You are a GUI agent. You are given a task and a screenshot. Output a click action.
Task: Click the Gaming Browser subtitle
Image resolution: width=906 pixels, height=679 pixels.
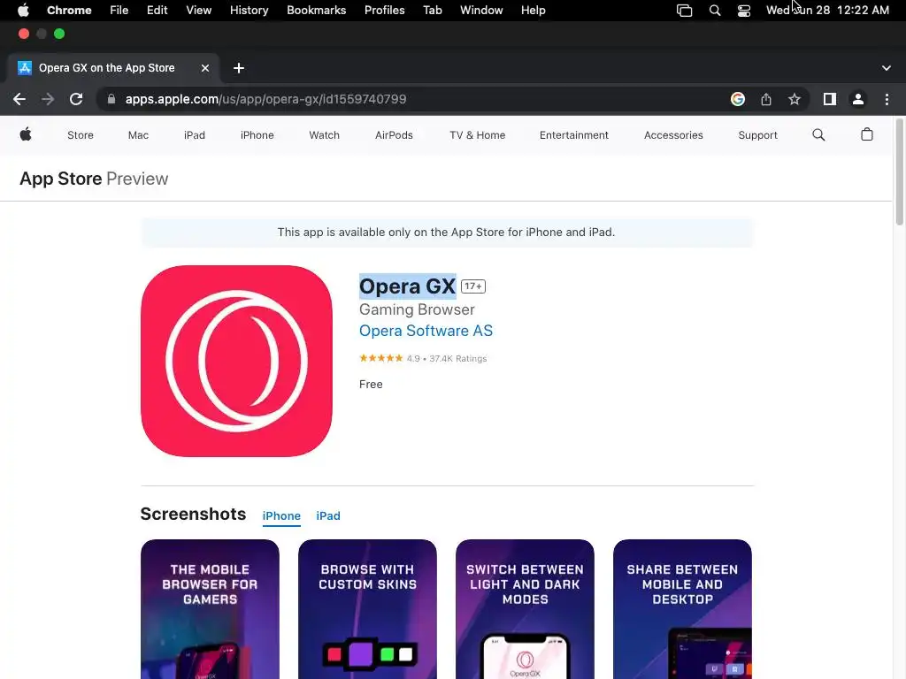[417, 309]
